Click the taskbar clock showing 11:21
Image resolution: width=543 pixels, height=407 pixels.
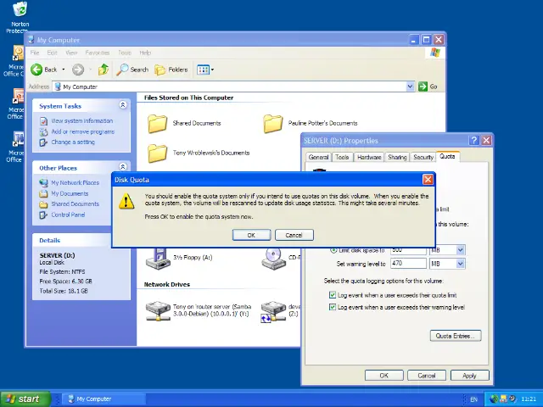pos(529,399)
